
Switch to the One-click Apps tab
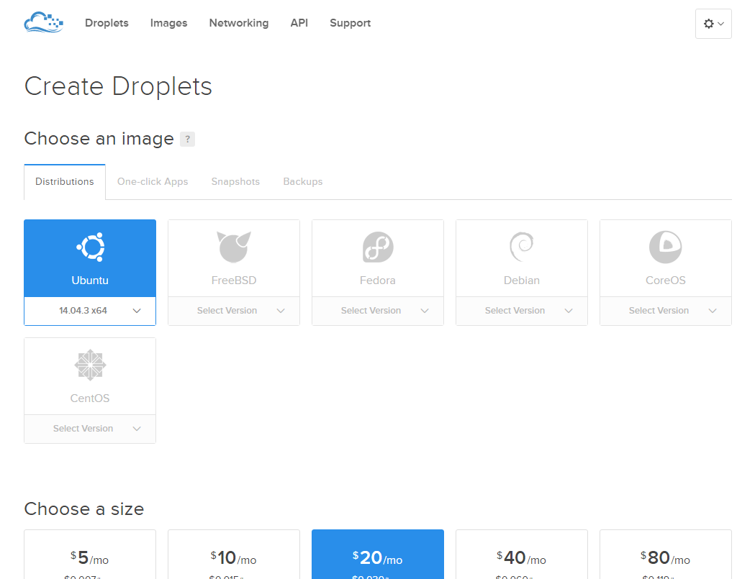(153, 182)
